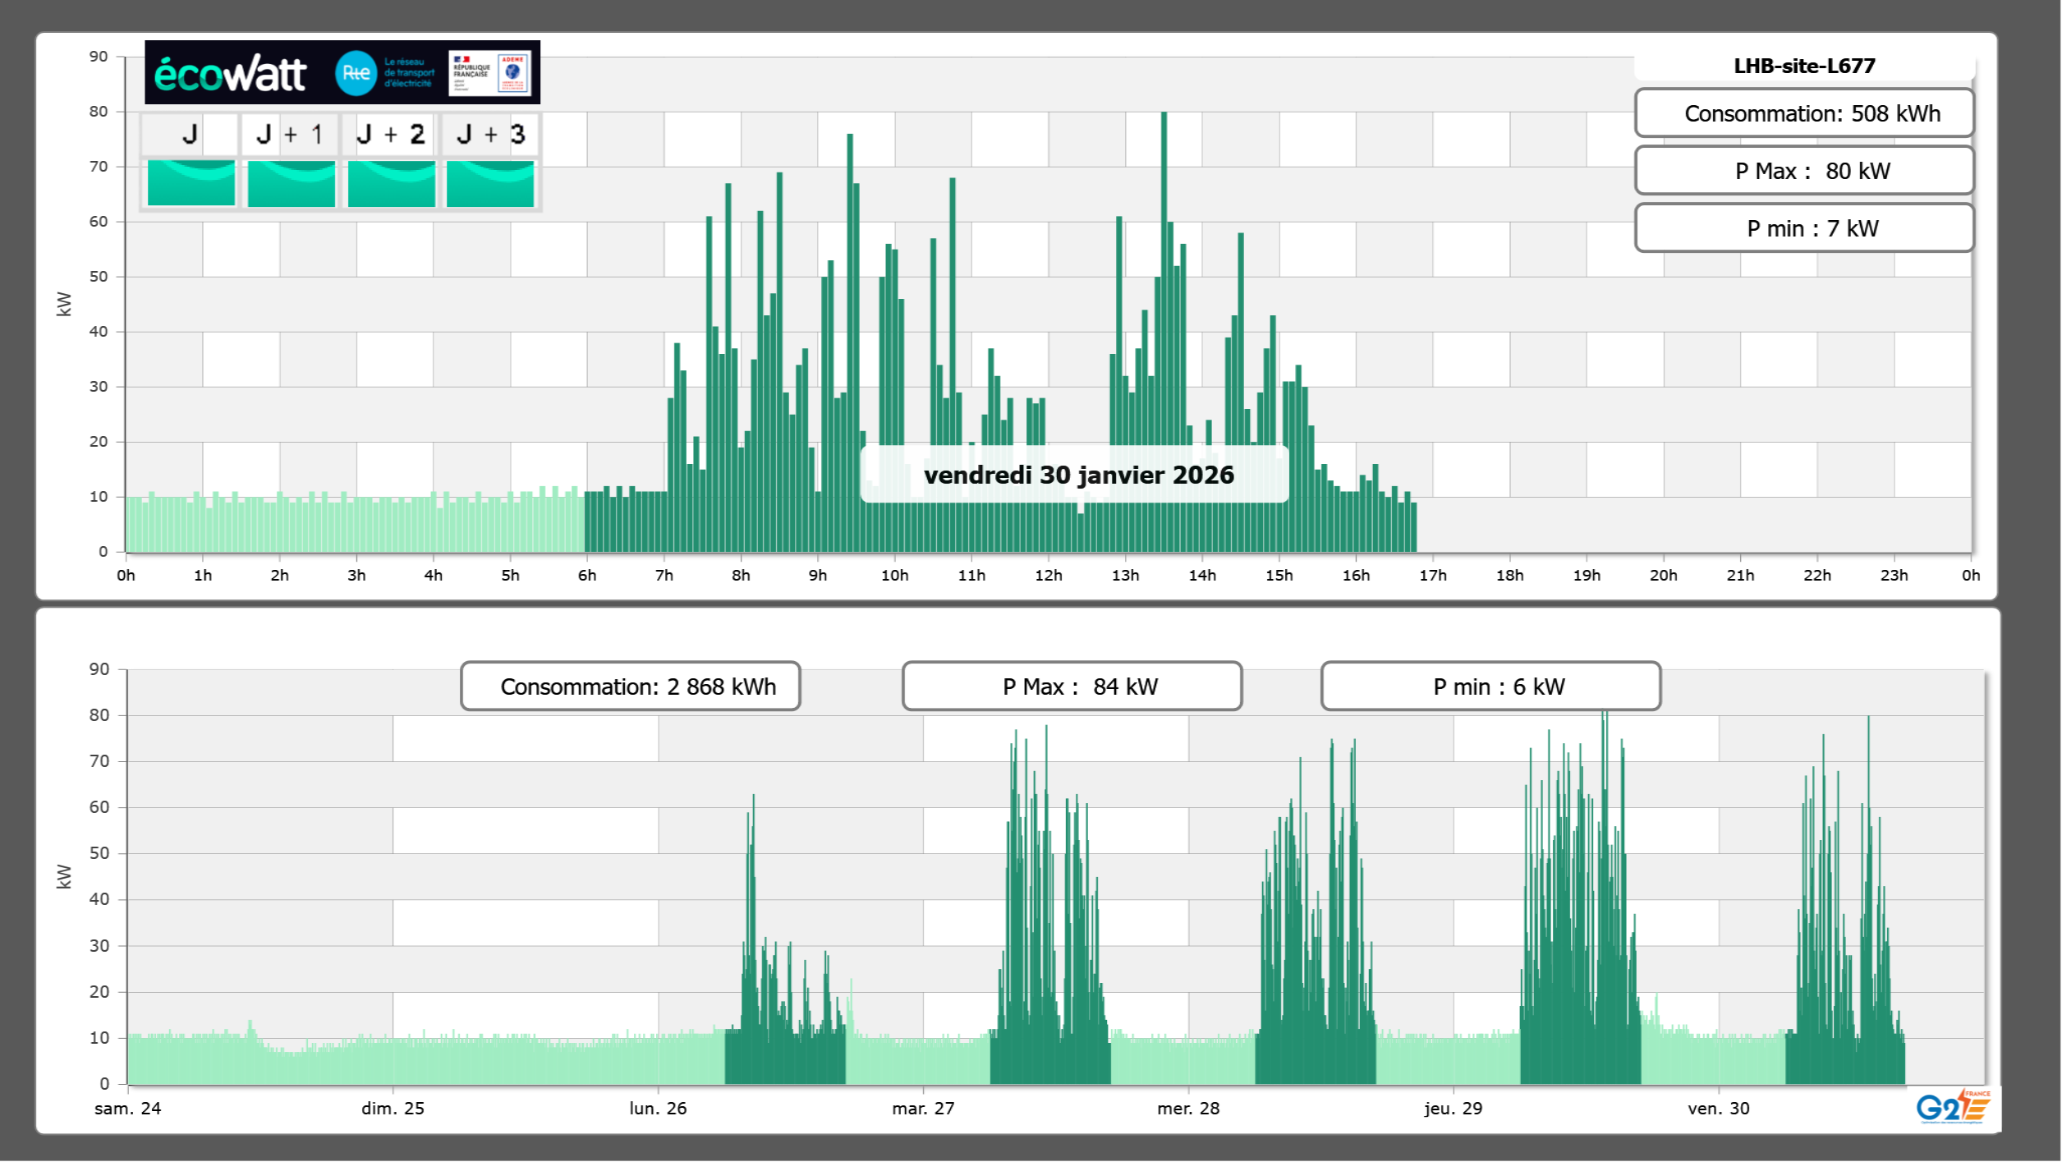Image resolution: width=2062 pixels, height=1162 pixels.
Task: Click the RTE round logo
Action: [356, 73]
